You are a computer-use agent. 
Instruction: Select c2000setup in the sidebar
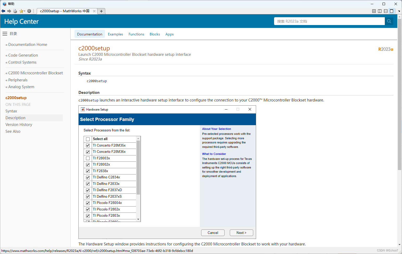pos(16,98)
